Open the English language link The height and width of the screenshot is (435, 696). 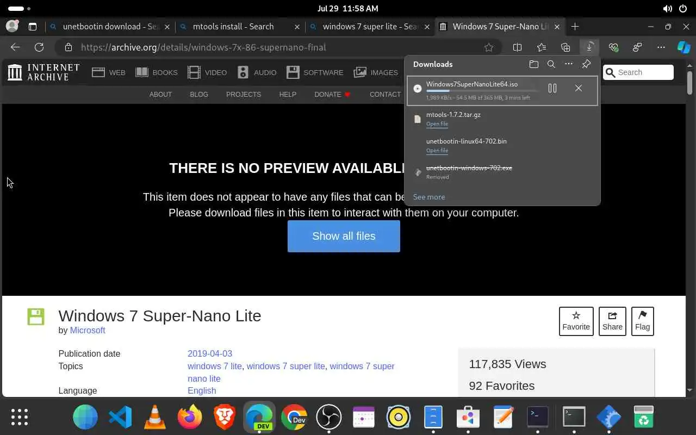202,390
